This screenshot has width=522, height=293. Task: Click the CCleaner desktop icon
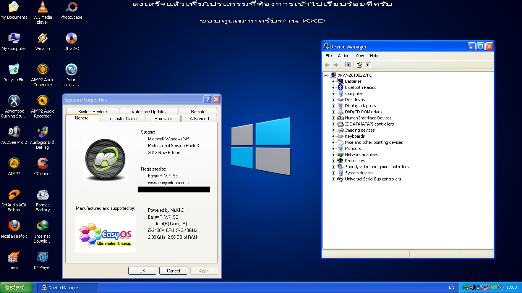coord(42,167)
